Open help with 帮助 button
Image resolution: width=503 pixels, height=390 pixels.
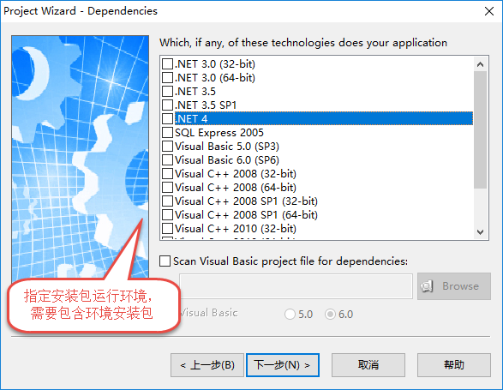click(x=454, y=365)
